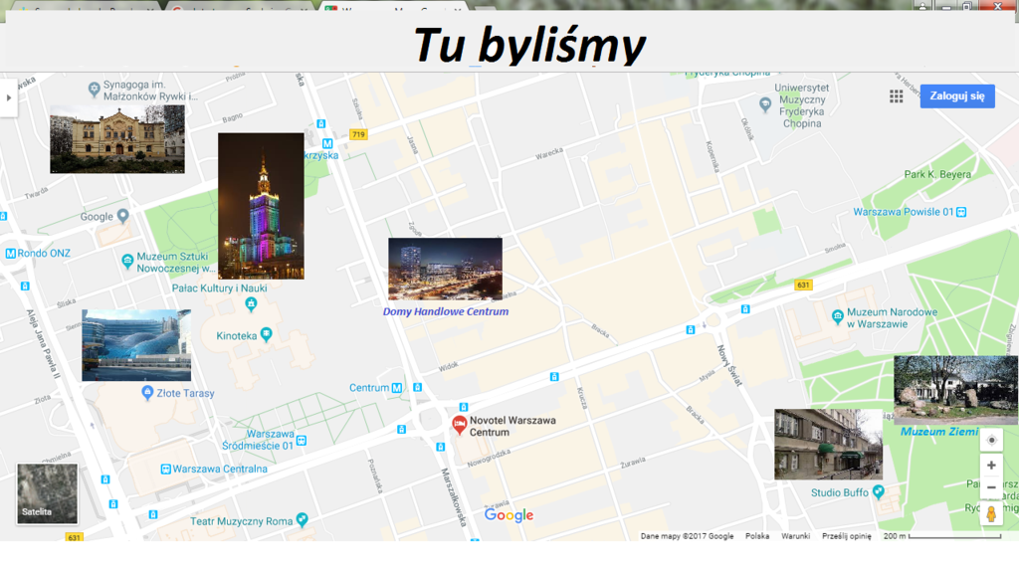
Task: Zoom in with the plus button
Action: (991, 466)
